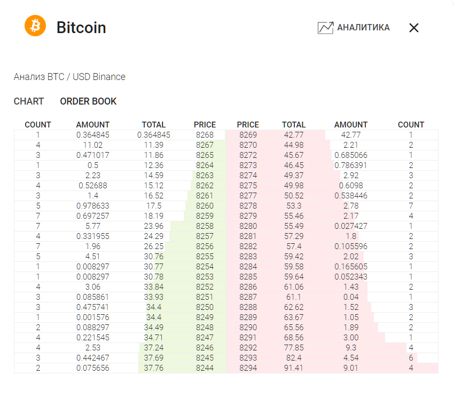
Task: Select bid price 8268 row
Action: 205,135
